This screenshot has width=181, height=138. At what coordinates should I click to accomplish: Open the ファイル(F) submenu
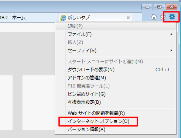pos(116,34)
